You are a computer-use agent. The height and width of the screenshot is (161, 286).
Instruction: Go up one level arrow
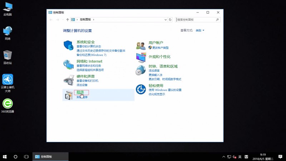[x=68, y=20]
